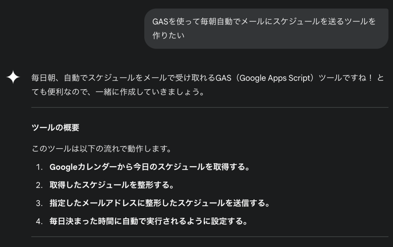Click the Gemini sparkle icon
Viewport: 393px width, 247px height.
point(13,77)
